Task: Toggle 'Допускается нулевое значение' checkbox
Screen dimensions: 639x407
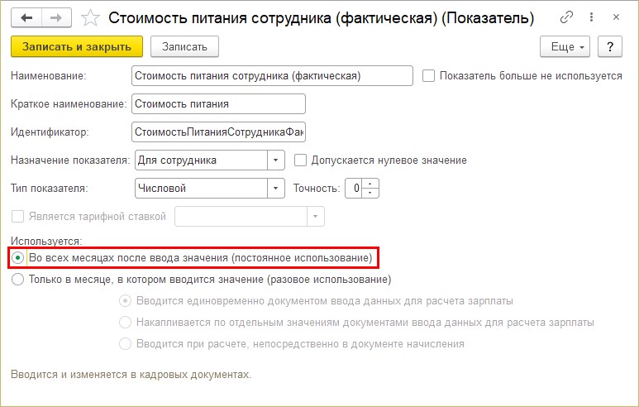Action: click(x=300, y=160)
